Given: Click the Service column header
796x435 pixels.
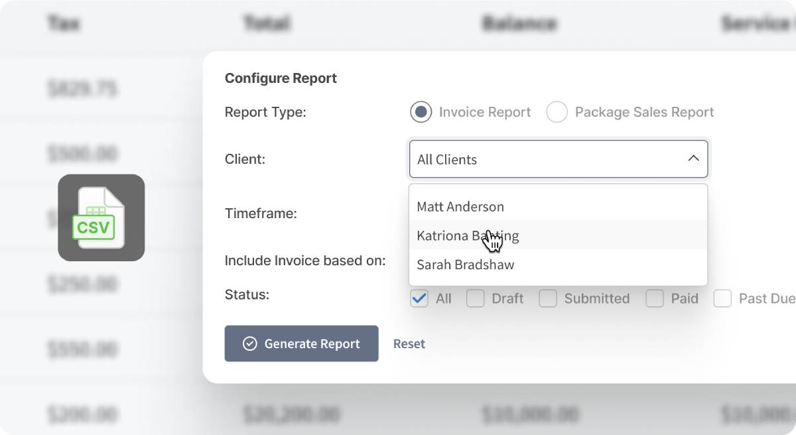Looking at the screenshot, I should click(x=758, y=24).
